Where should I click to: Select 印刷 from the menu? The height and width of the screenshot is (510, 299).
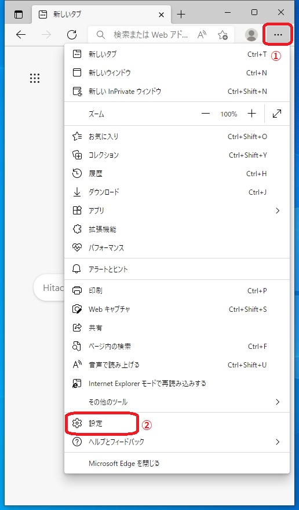point(177,290)
